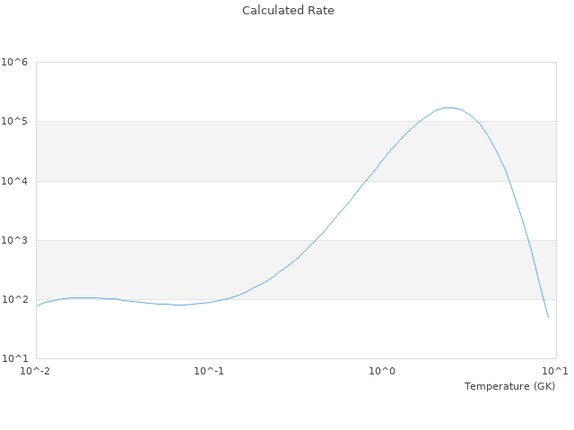The height and width of the screenshot is (430, 574).
Task: Click the white band between 10^5 and 10^6
Action: point(224,91)
